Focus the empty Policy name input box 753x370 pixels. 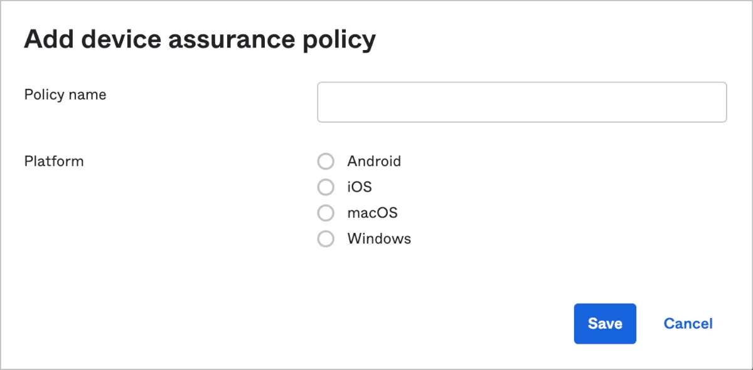521,102
